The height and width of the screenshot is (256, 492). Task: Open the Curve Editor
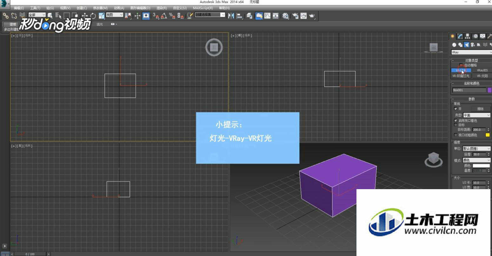267,16
